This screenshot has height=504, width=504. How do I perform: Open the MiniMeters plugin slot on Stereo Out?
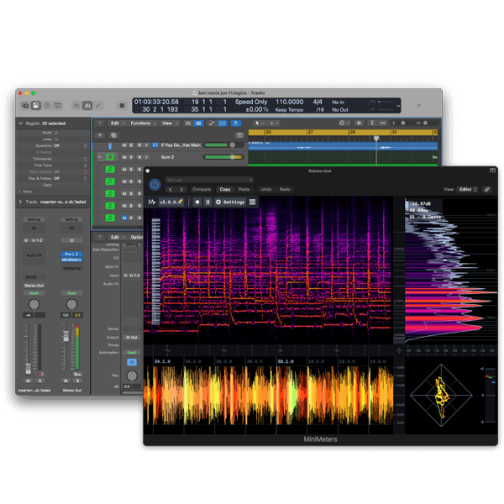click(71, 260)
